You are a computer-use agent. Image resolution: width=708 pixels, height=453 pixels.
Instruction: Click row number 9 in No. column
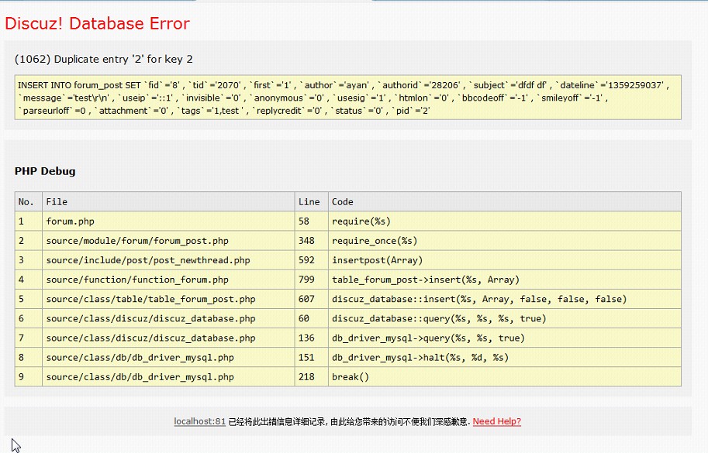[x=29, y=377]
